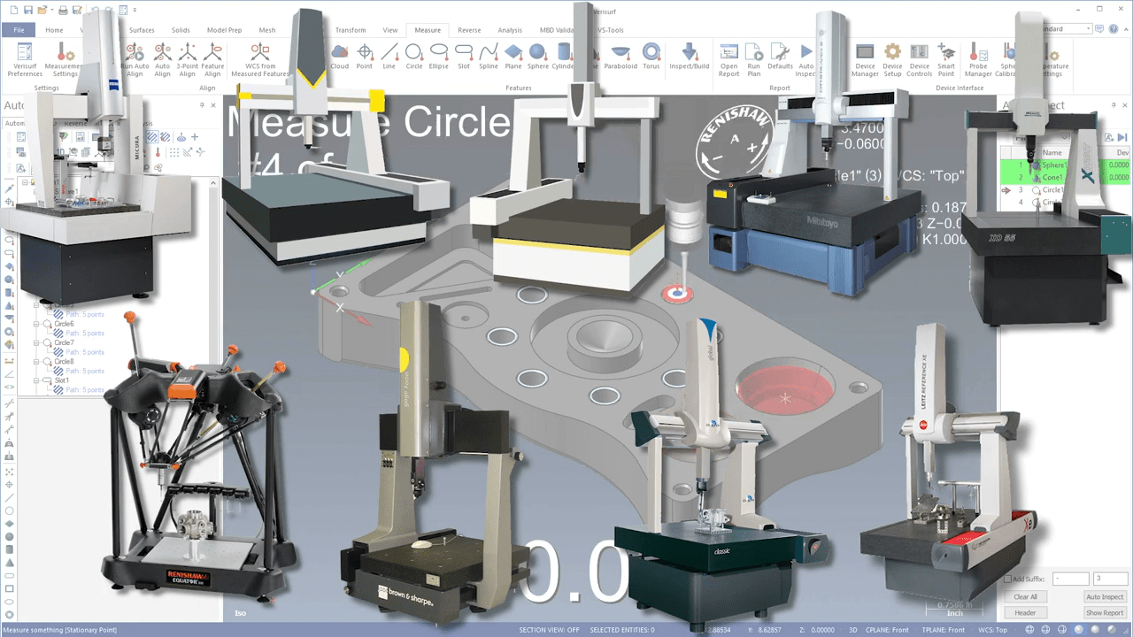Click the Inspect/Build tool

[x=690, y=57]
